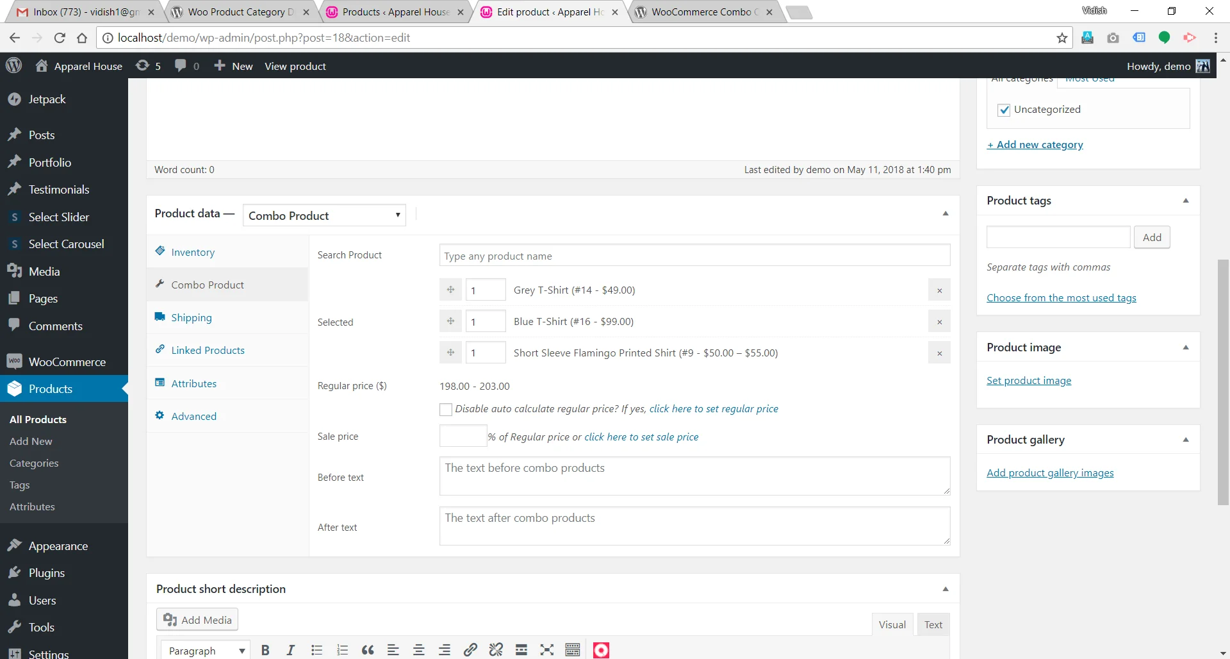The image size is (1230, 659).
Task: Click the insert link icon in editor
Action: click(x=470, y=650)
